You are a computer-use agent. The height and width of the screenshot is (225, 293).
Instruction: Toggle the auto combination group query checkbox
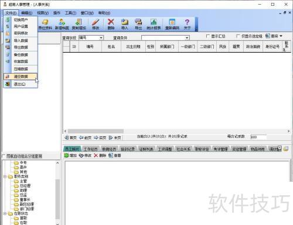[4, 156]
